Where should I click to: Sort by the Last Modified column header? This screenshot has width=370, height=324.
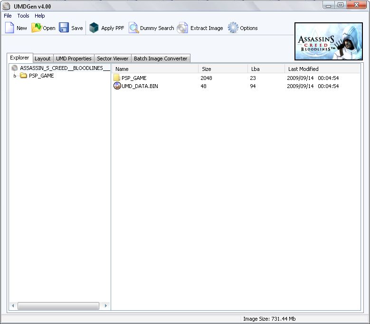click(x=323, y=69)
